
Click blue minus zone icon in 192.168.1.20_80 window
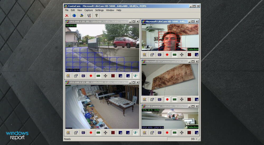click(x=128, y=76)
